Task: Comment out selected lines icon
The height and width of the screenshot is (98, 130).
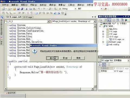Action: (x=28, y=13)
